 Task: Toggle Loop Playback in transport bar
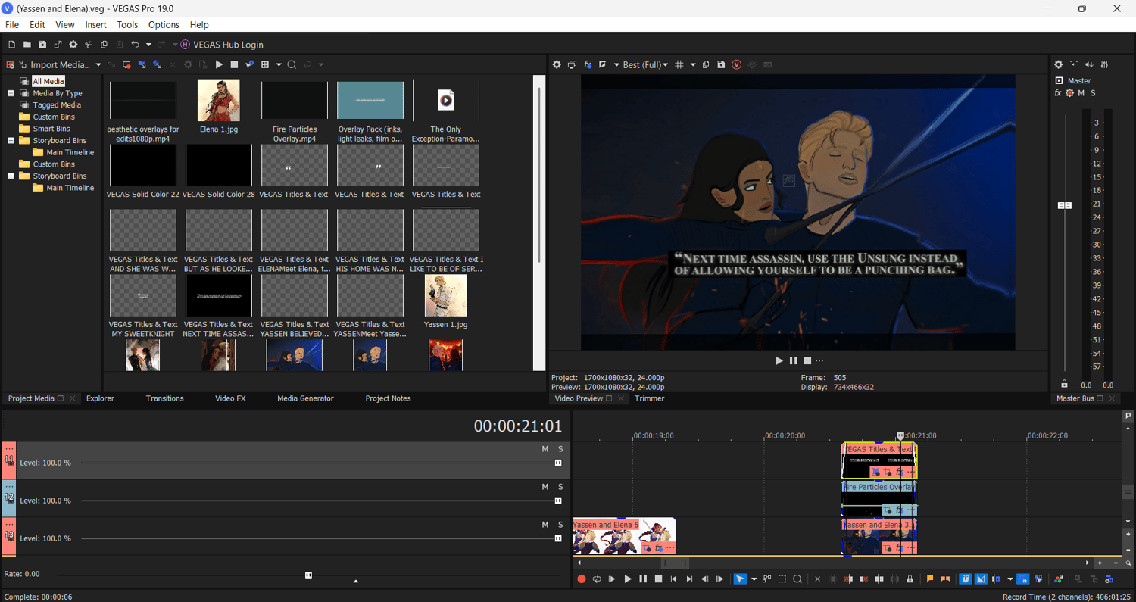click(597, 579)
